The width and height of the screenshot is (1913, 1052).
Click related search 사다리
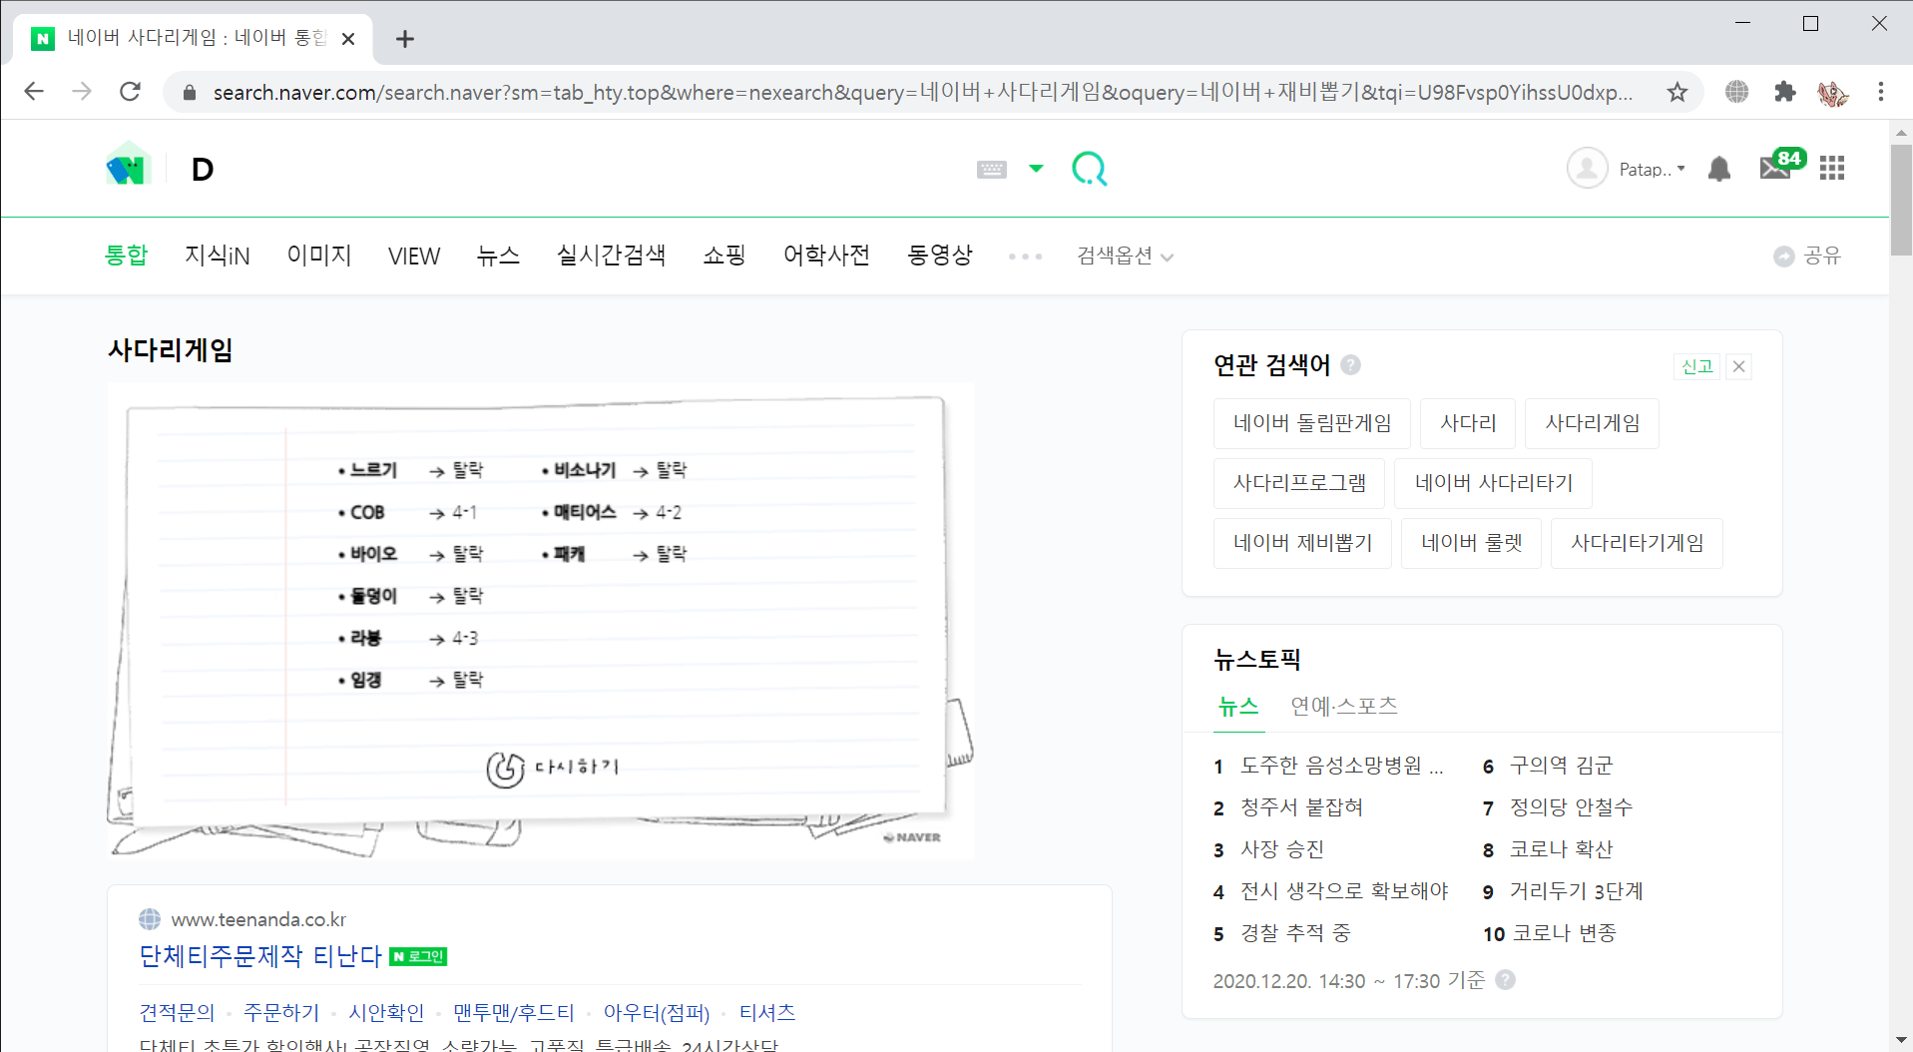[x=1468, y=423]
